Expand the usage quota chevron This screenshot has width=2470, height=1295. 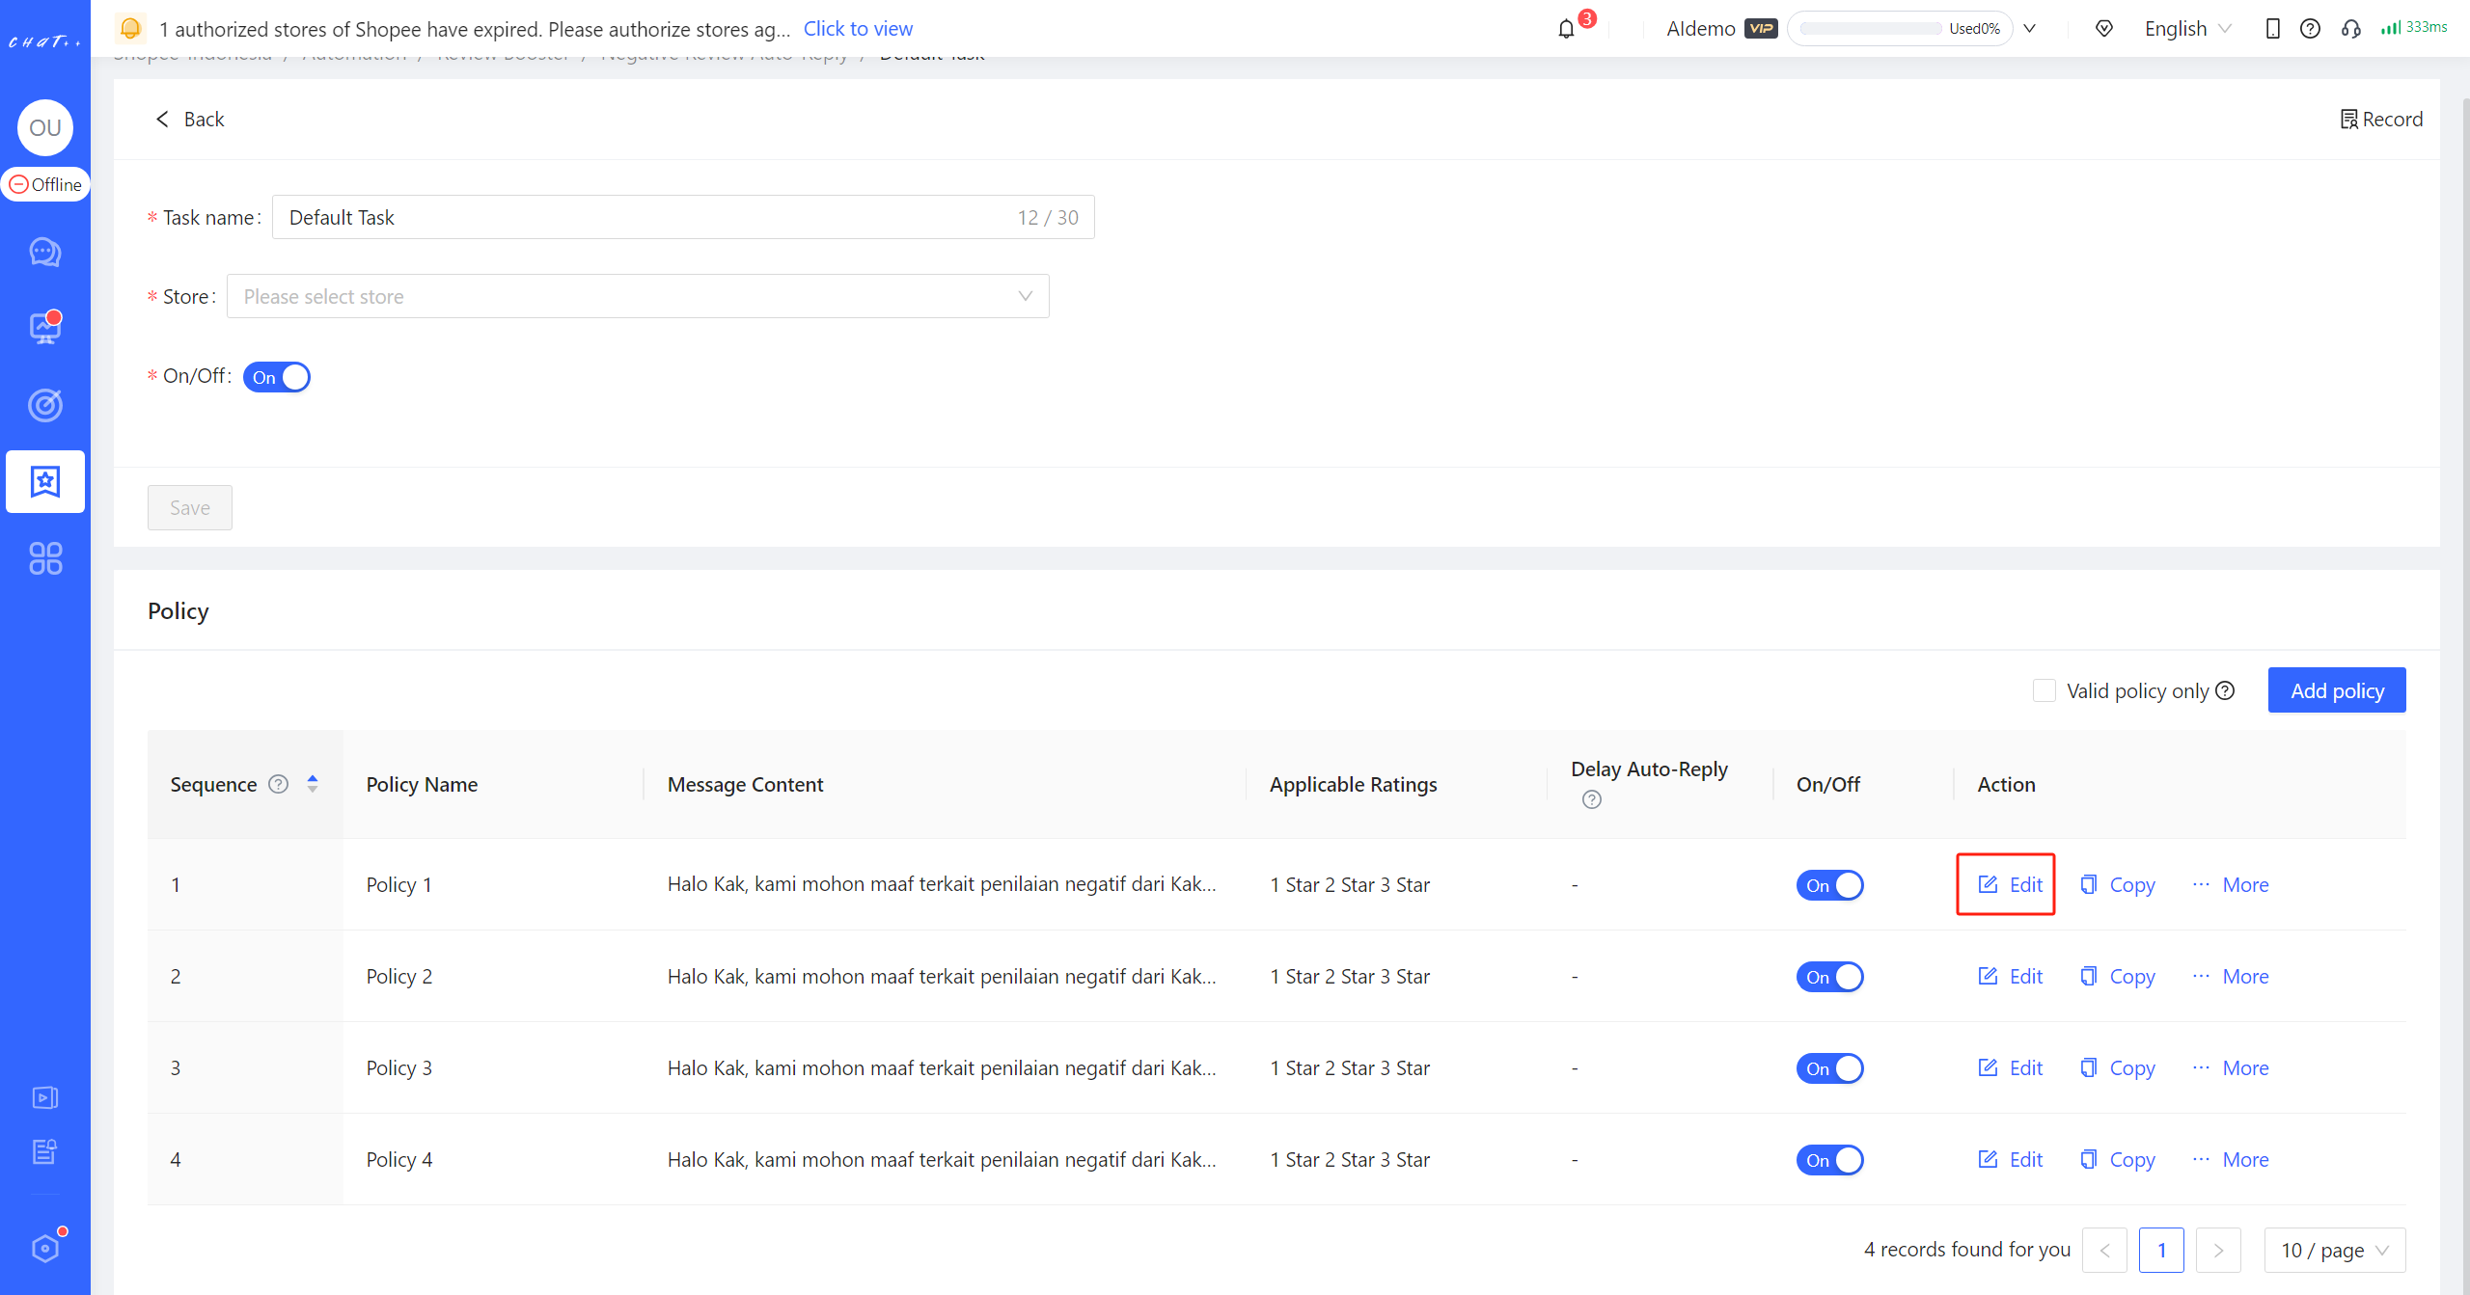[2030, 29]
